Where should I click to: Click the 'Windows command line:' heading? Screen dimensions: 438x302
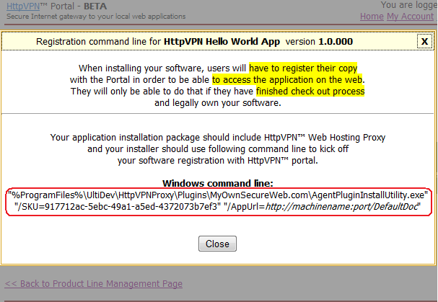[218, 183]
